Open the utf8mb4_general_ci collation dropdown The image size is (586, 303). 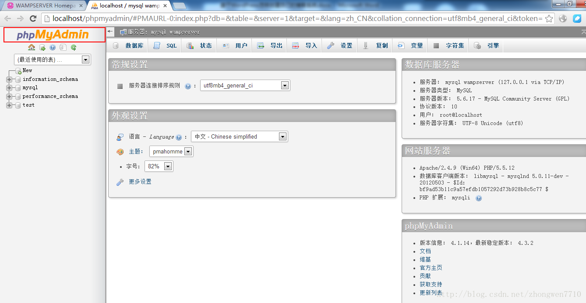tap(245, 86)
